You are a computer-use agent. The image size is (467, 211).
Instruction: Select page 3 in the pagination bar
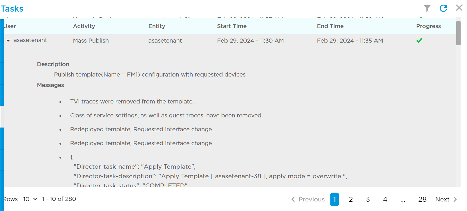click(368, 199)
